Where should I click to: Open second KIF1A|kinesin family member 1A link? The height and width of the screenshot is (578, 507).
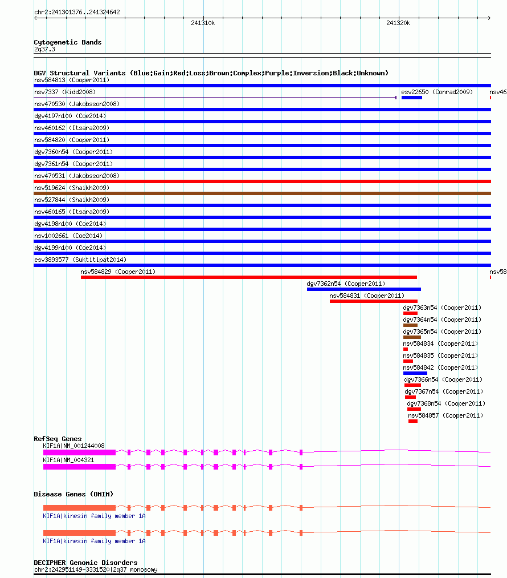point(94,541)
